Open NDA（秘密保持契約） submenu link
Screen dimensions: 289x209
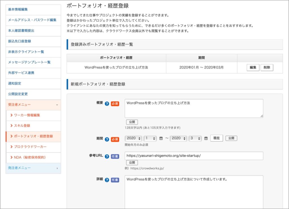pyautogui.click(x=34, y=157)
